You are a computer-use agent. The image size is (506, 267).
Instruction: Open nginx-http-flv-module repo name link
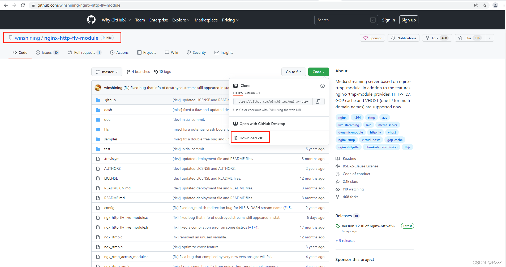pyautogui.click(x=71, y=38)
